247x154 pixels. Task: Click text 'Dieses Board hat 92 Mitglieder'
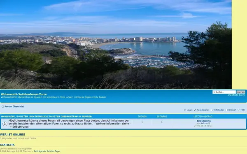(x=16, y=149)
